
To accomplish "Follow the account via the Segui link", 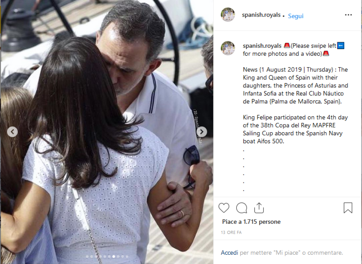I will [x=295, y=16].
